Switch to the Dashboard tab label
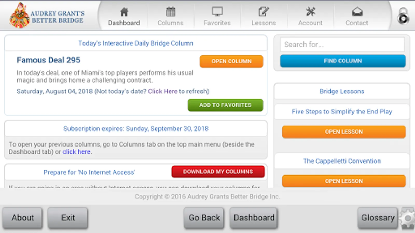415x233 pixels. pos(124,23)
